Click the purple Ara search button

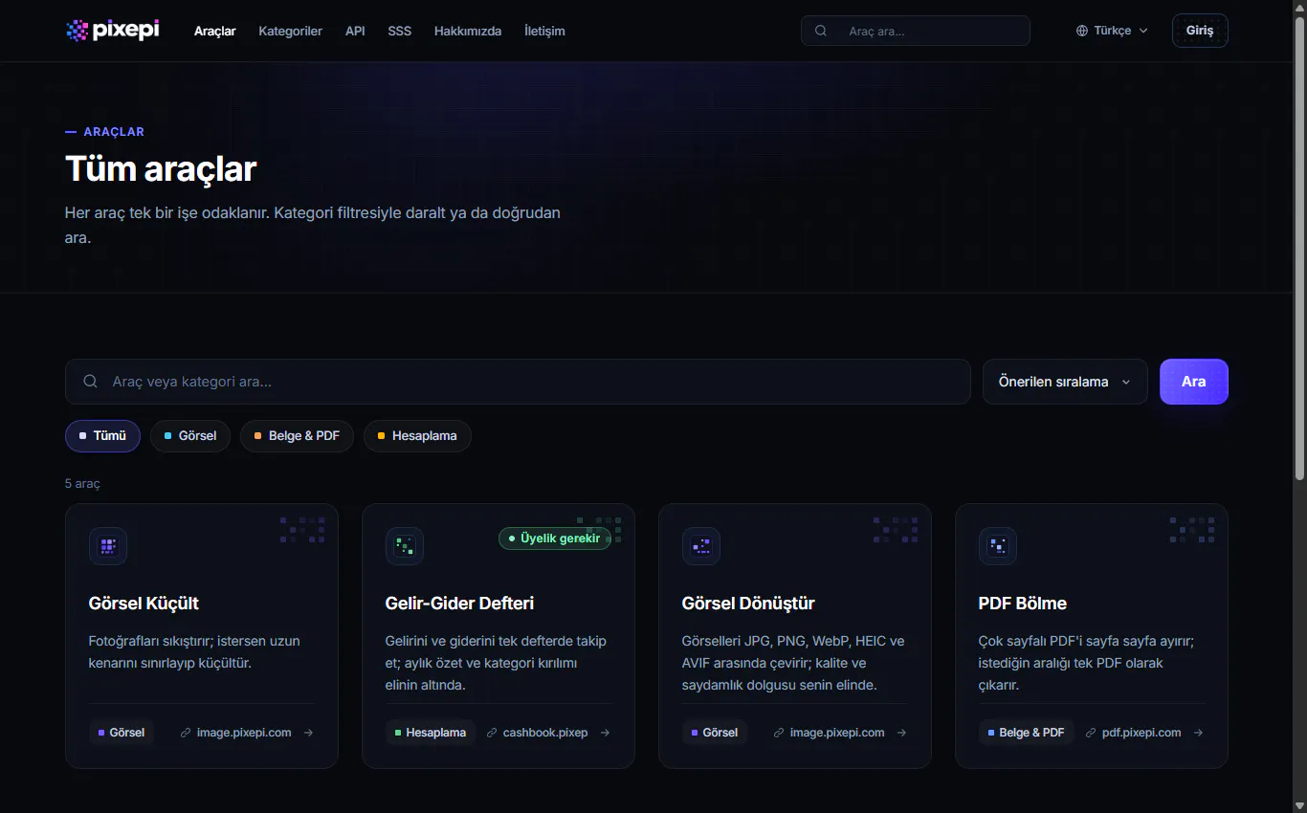pyautogui.click(x=1194, y=382)
